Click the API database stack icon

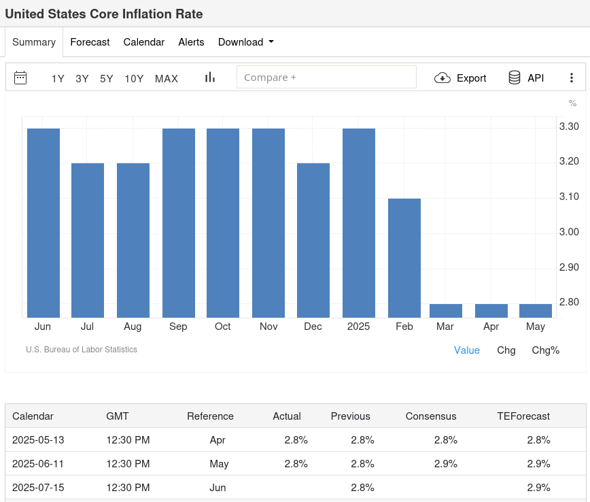click(x=515, y=78)
